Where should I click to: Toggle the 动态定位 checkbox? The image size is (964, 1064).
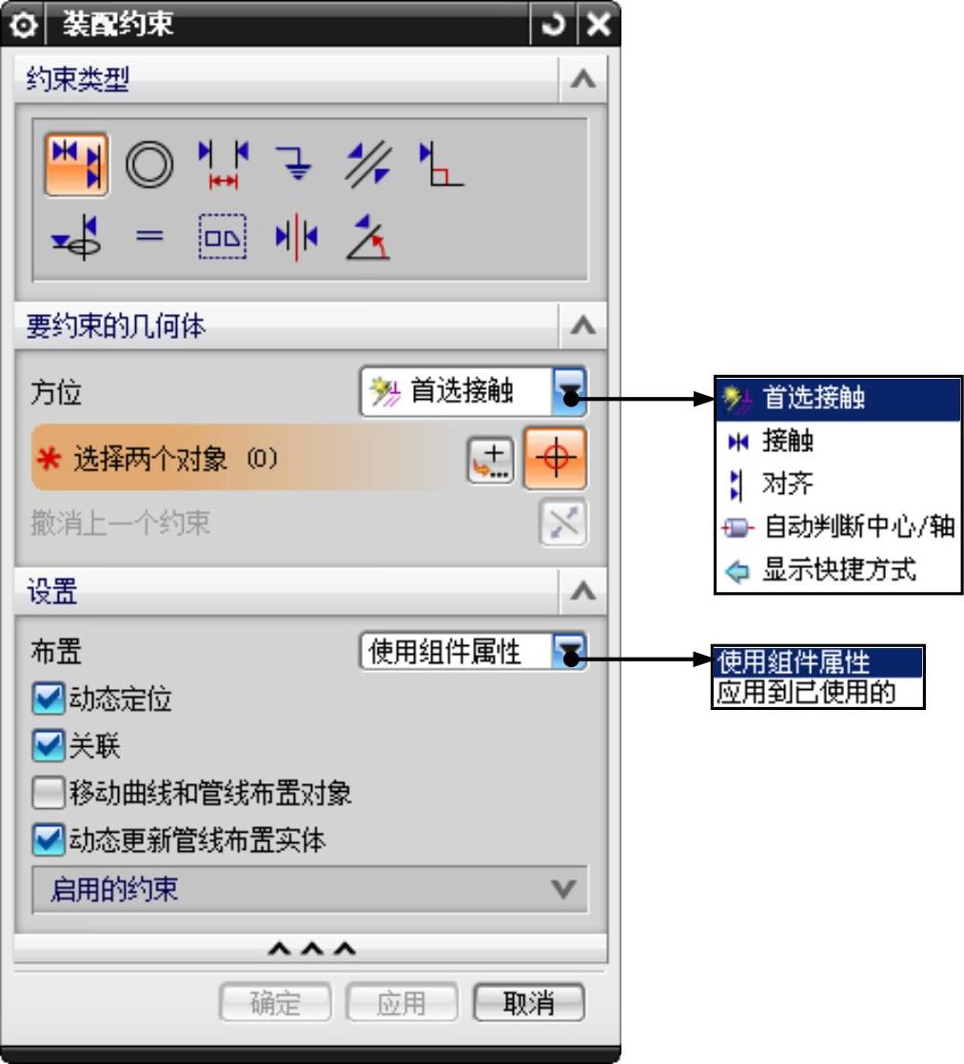point(49,699)
